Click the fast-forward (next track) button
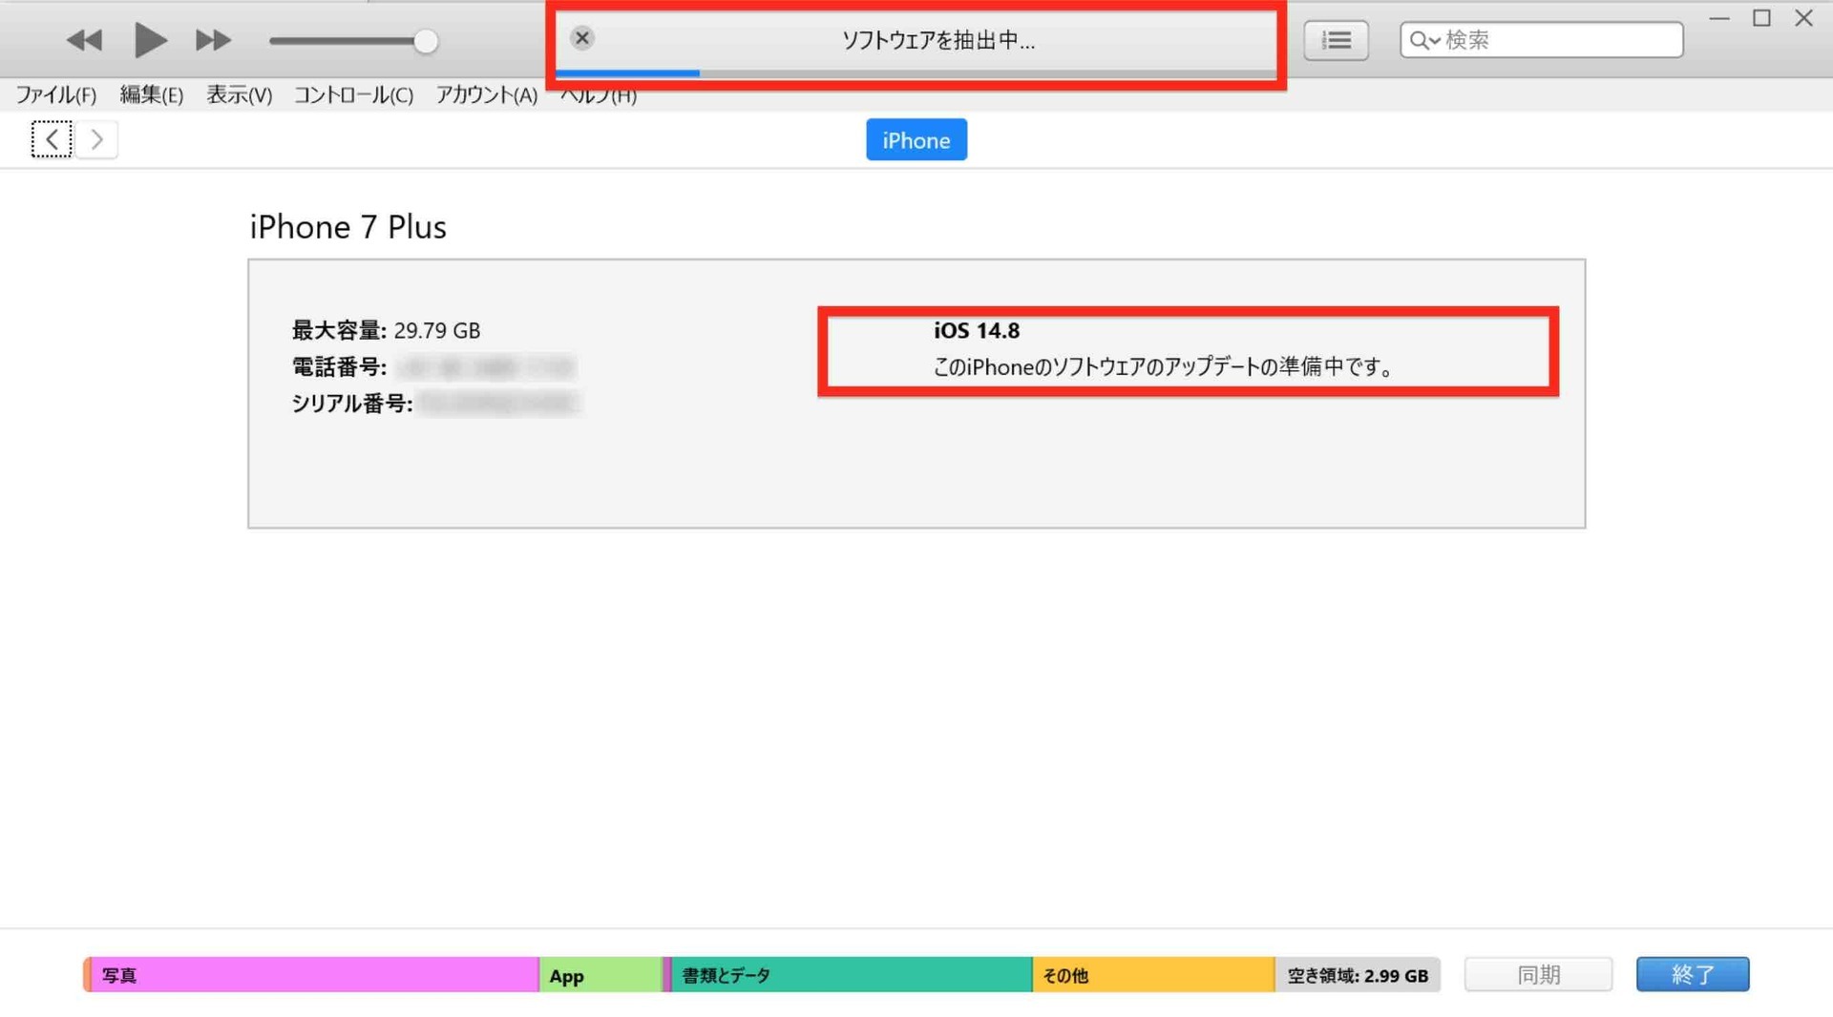1833x1017 pixels. pos(213,40)
